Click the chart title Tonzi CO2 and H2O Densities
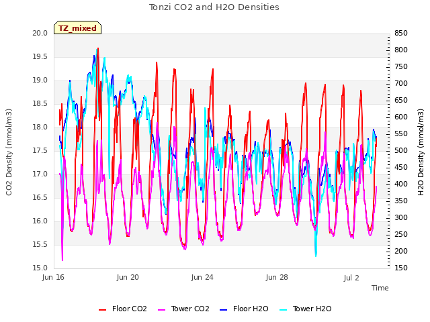The height and width of the screenshot is (322, 430). click(x=214, y=7)
